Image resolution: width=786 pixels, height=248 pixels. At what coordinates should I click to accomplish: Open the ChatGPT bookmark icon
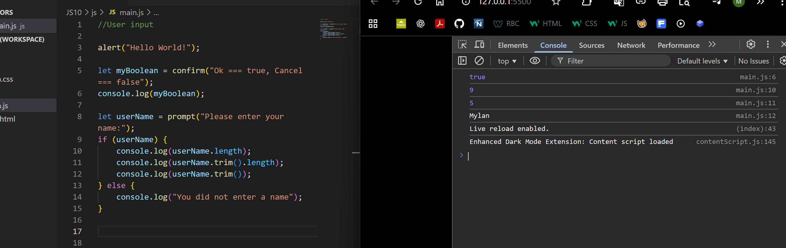[x=421, y=24]
